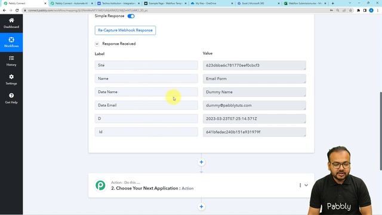
Task: Select the Email Form value field
Action: click(254, 79)
